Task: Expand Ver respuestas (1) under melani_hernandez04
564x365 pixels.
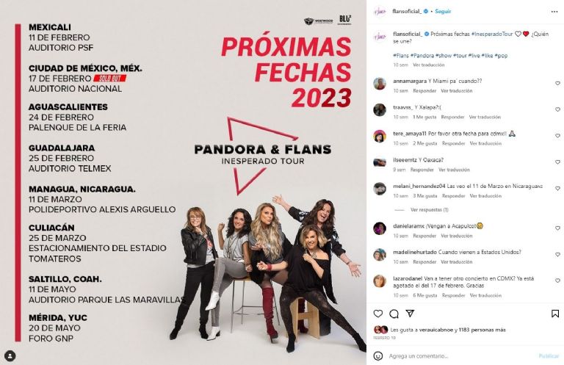Action: (430, 209)
